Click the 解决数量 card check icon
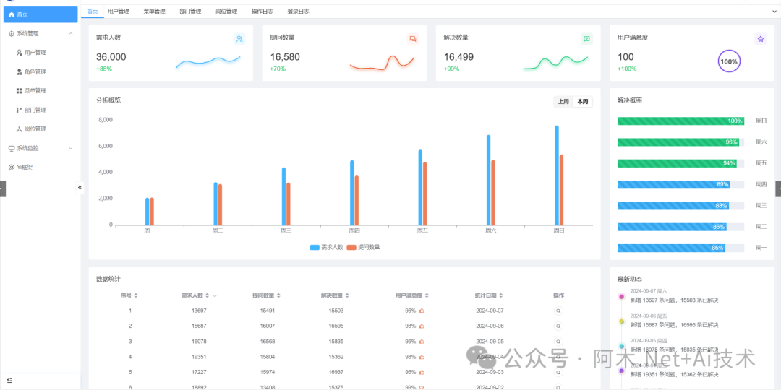 [586, 39]
